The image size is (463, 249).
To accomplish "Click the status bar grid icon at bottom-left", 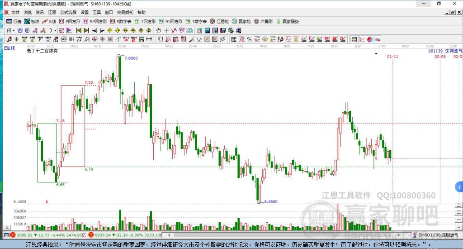I will [6, 235].
